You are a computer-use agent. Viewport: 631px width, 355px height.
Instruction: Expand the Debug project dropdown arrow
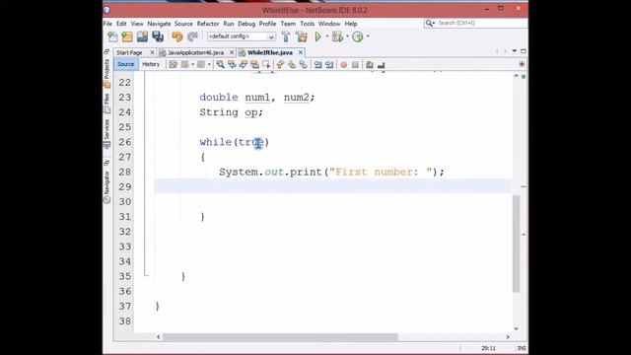pyautogui.click(x=347, y=36)
